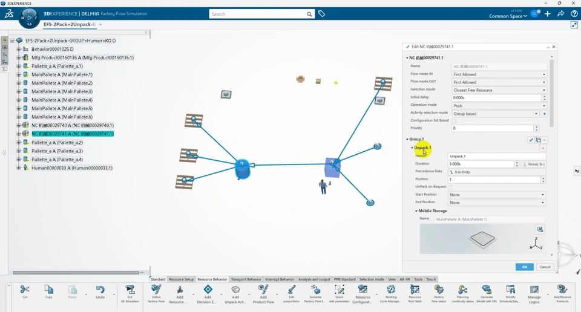Click the Cancel button

(545, 267)
